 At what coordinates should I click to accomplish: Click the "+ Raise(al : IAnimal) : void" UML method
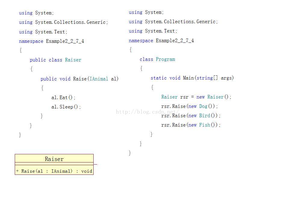tap(54, 171)
